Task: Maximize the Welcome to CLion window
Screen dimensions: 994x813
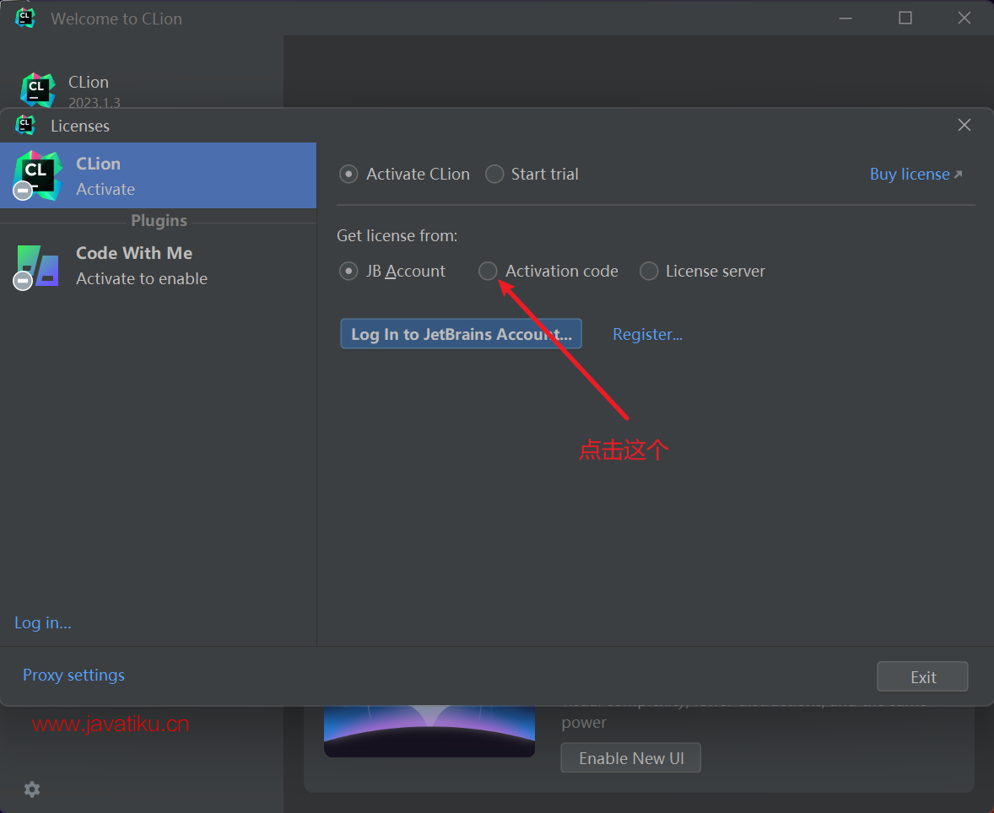Action: coord(905,19)
